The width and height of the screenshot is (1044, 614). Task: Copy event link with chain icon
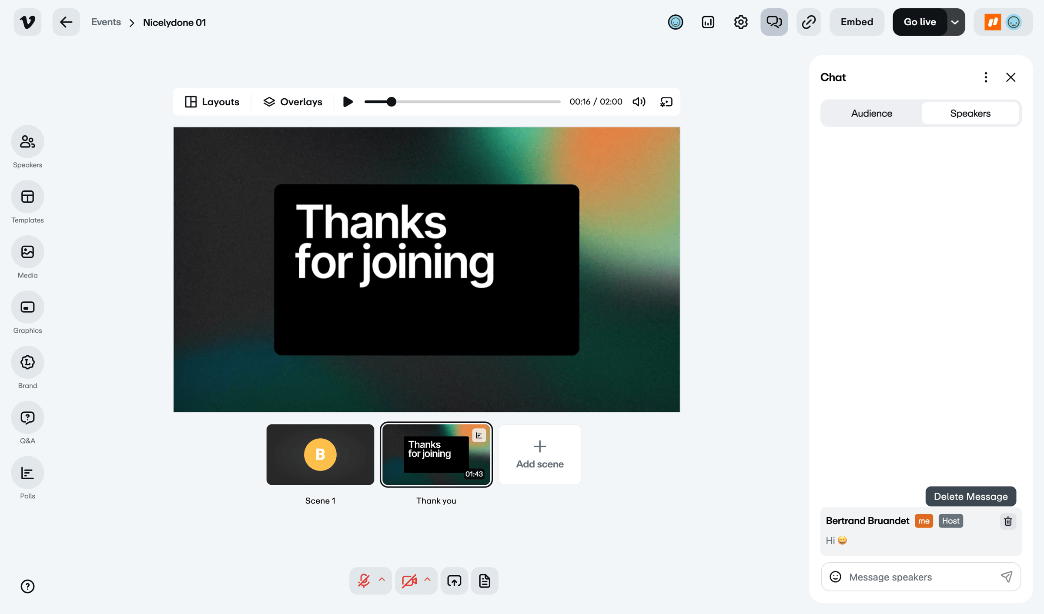pyautogui.click(x=809, y=22)
